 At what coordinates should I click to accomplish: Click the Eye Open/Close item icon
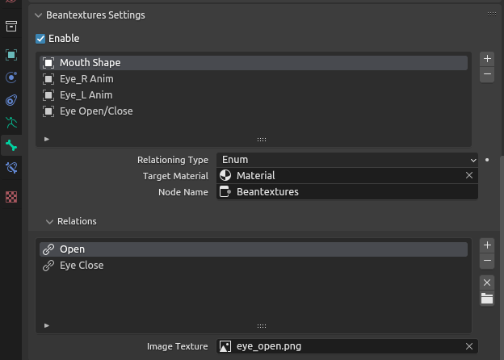tap(48, 111)
